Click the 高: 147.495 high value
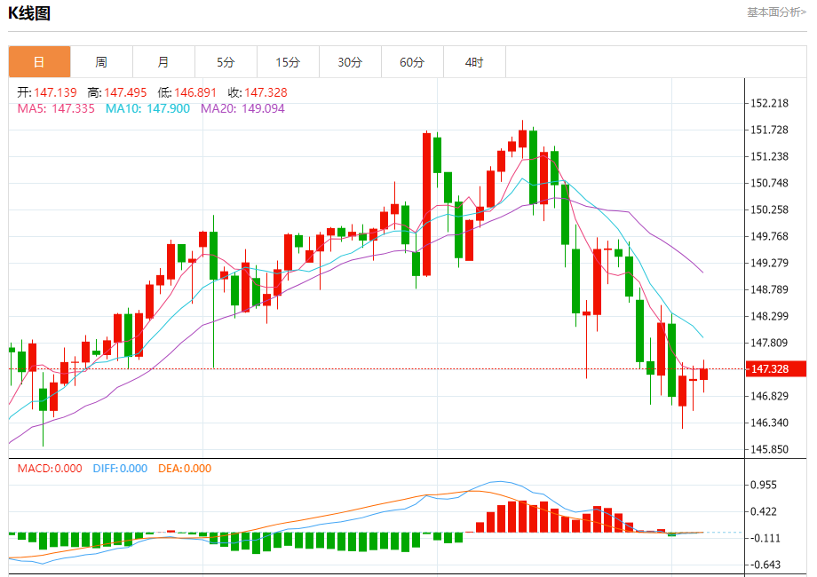Image resolution: width=817 pixels, height=577 pixels. coord(117,92)
